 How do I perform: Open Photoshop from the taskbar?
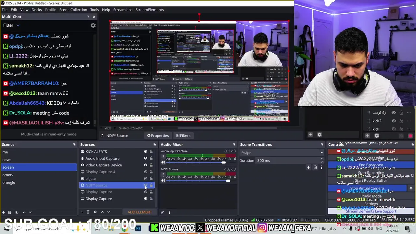click(x=138, y=228)
